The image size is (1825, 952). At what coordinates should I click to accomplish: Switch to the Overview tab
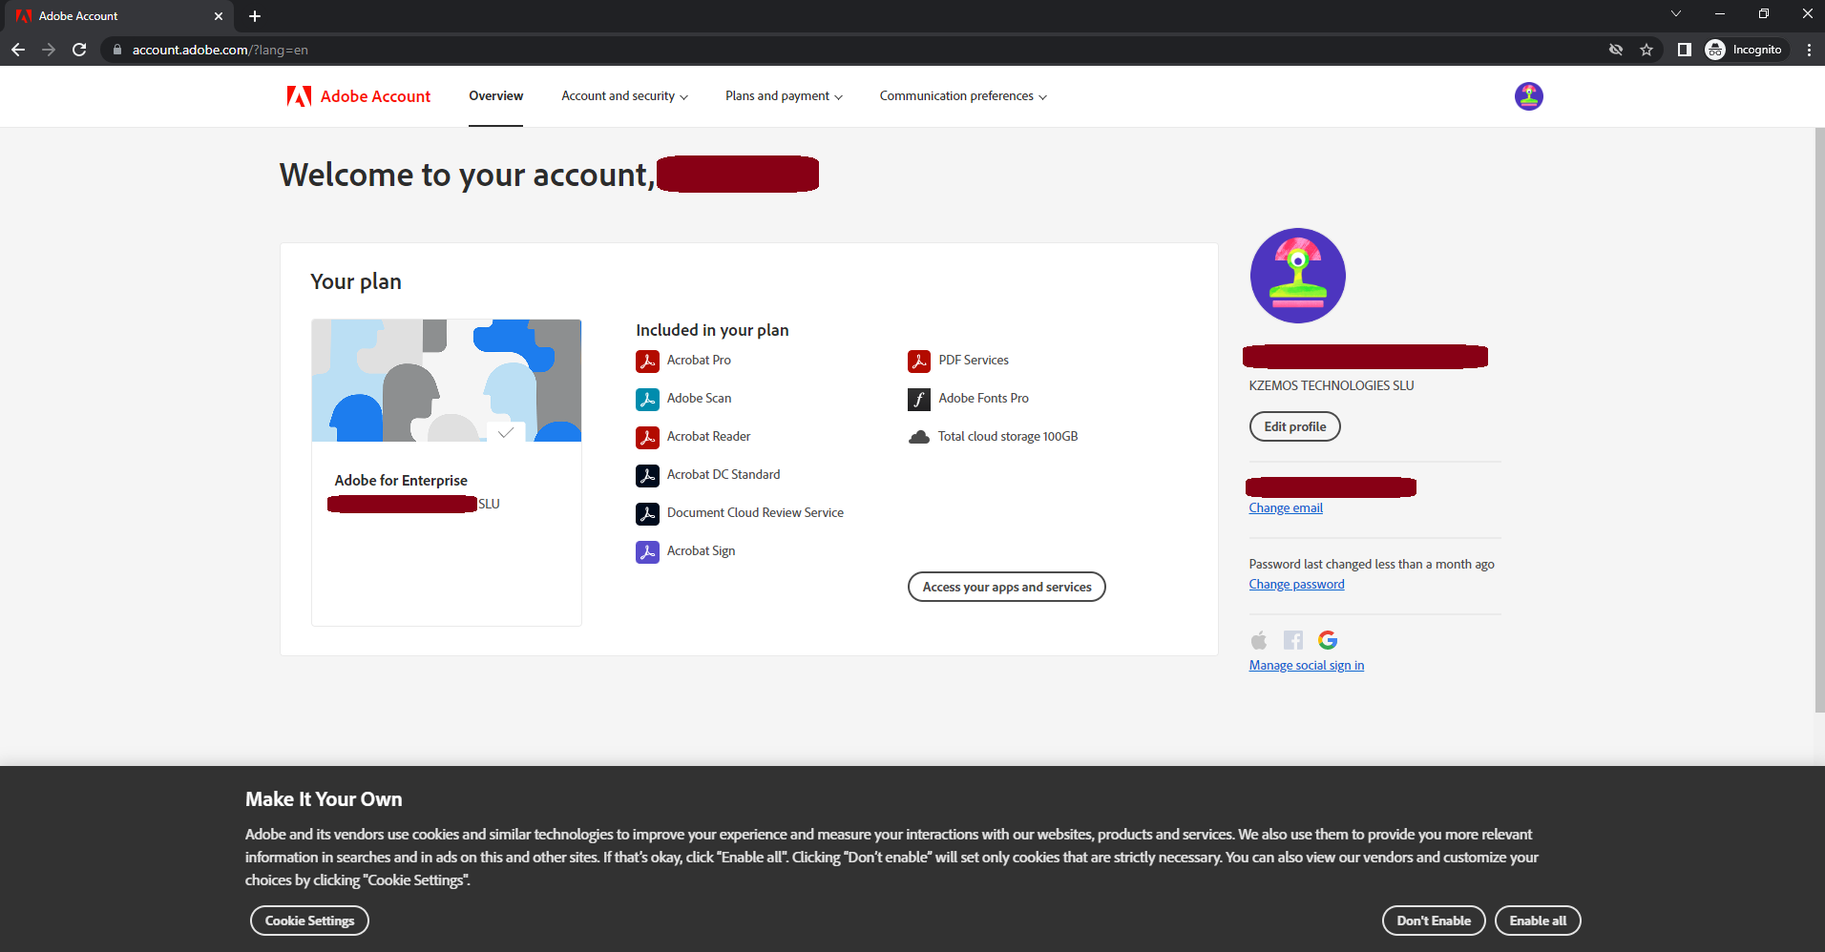(x=495, y=95)
